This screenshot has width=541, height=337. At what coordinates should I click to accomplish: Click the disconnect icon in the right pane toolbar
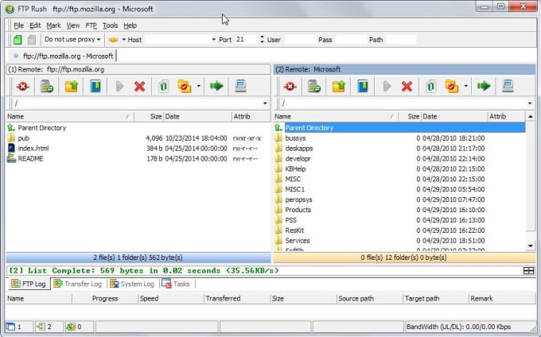click(290, 86)
